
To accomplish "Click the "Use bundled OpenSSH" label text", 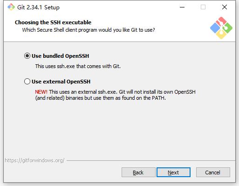I will point(60,56).
